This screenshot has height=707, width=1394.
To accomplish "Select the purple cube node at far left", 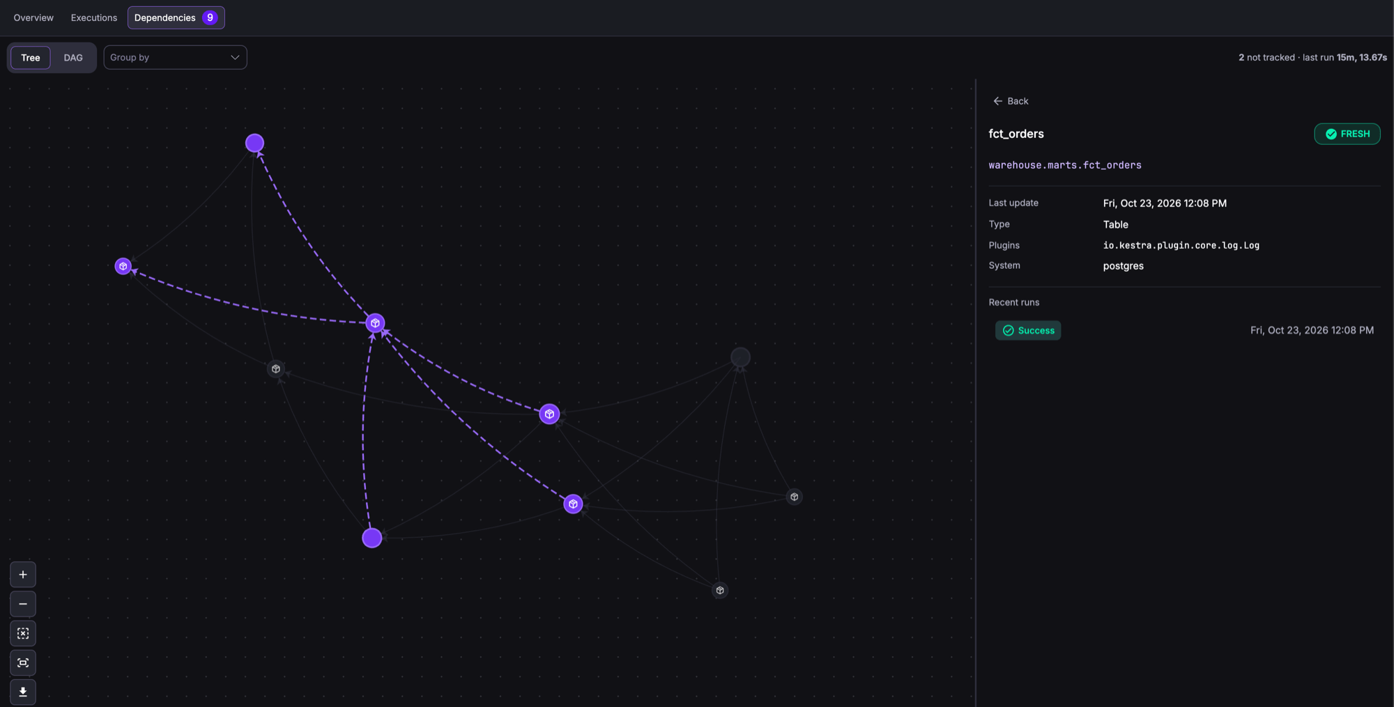I will [x=123, y=266].
